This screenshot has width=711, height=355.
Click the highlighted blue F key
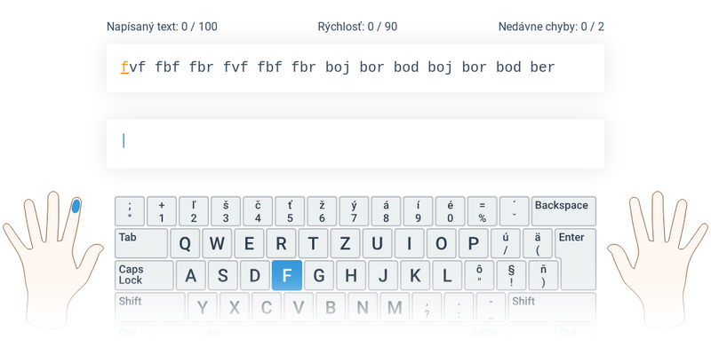tap(286, 275)
